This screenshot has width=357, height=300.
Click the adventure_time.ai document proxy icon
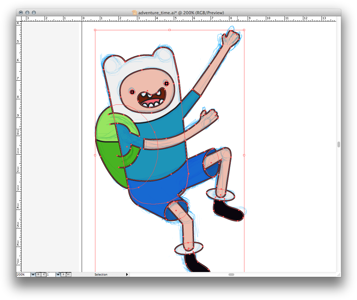tap(134, 13)
